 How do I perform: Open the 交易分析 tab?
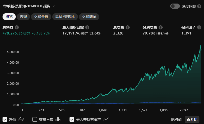41,17
